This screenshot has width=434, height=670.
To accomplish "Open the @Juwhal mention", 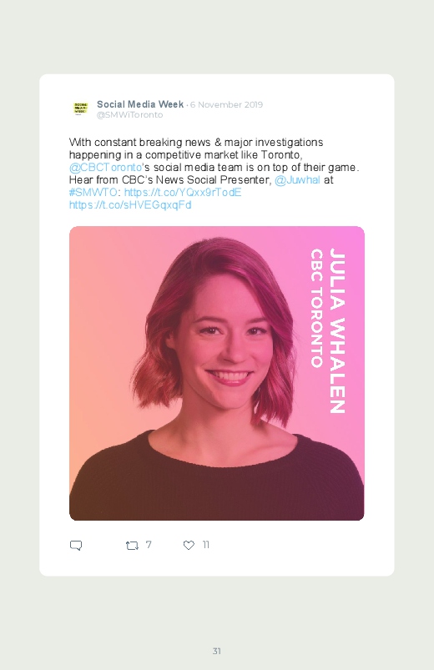I will point(297,180).
